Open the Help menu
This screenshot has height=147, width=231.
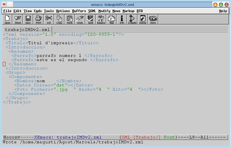coord(223,11)
